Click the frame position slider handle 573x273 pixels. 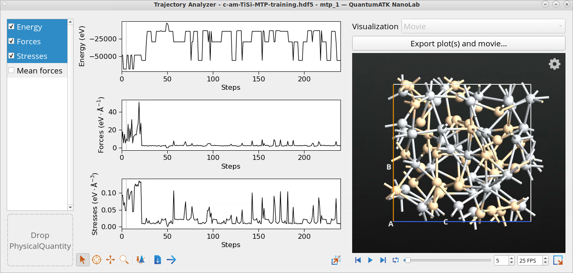(x=407, y=260)
